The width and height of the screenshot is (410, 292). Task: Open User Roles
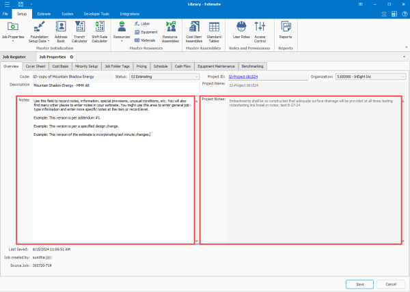(x=241, y=27)
